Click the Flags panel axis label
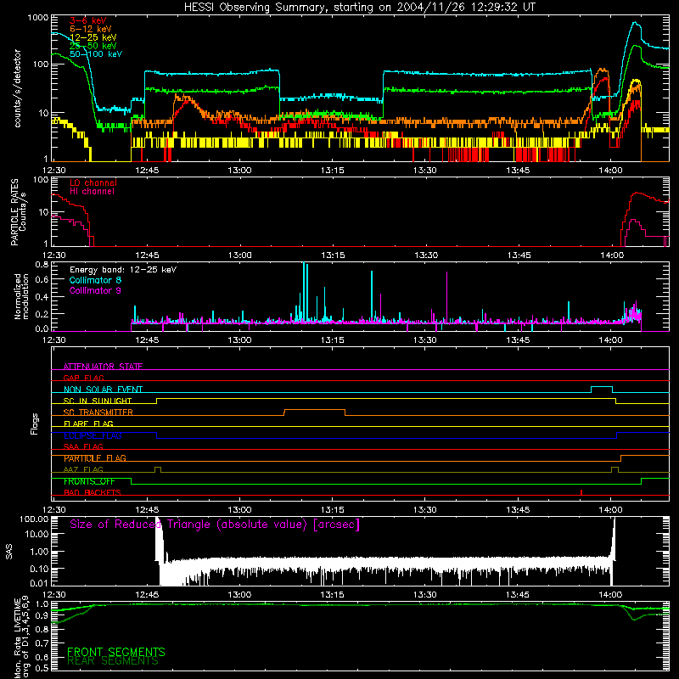Image resolution: width=679 pixels, height=679 pixels. click(34, 424)
